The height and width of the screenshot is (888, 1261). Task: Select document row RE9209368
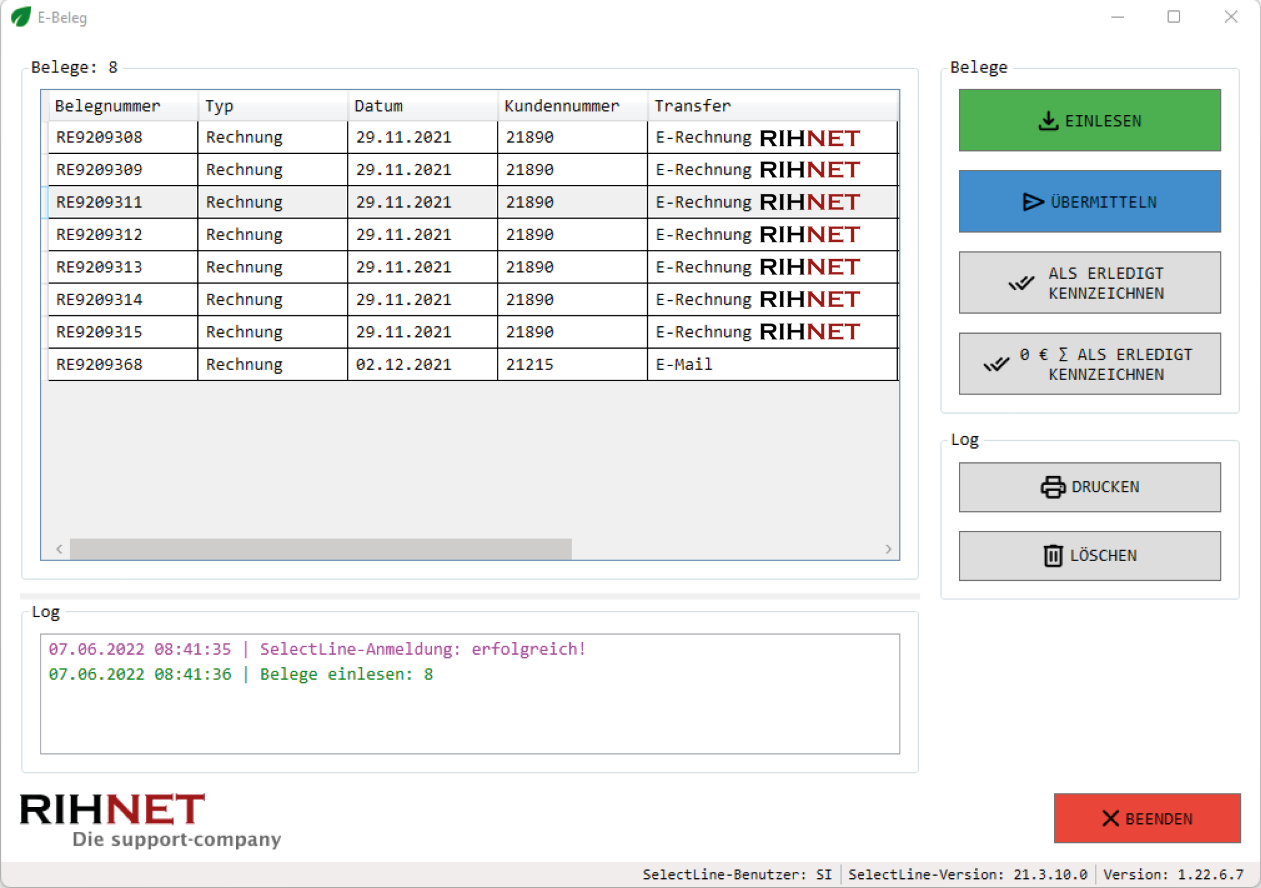pos(99,364)
